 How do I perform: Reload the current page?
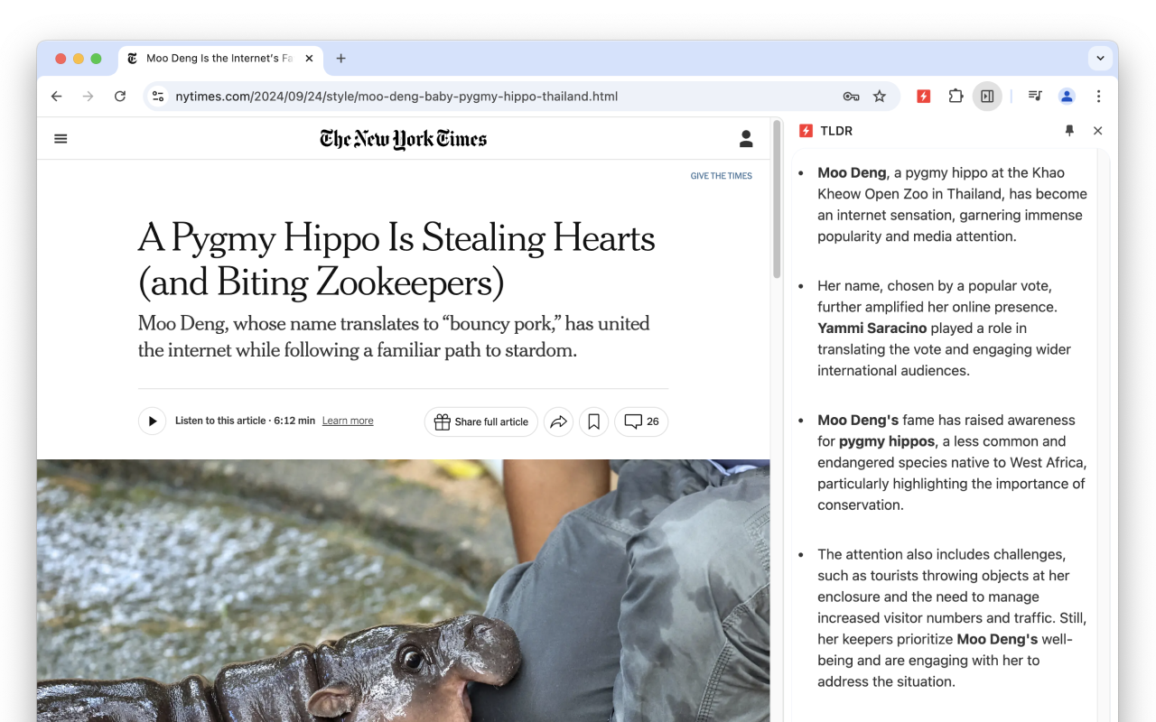point(120,97)
